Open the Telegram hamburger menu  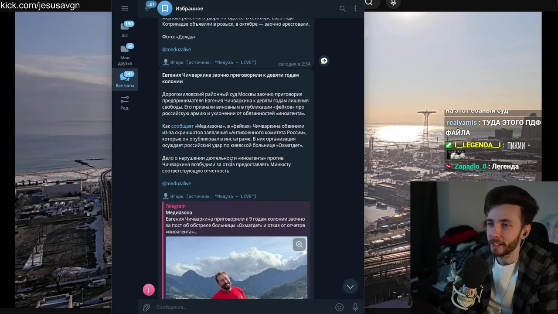point(125,8)
